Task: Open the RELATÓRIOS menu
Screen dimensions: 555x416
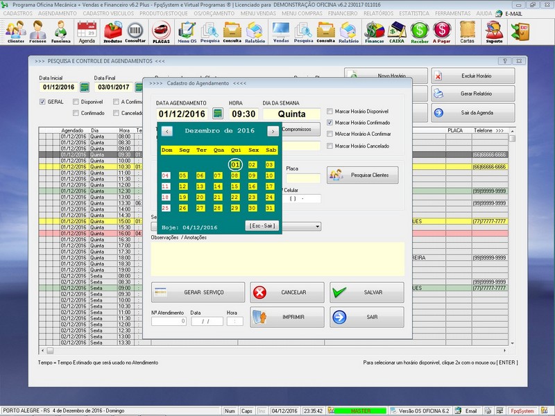Action: coord(378,13)
